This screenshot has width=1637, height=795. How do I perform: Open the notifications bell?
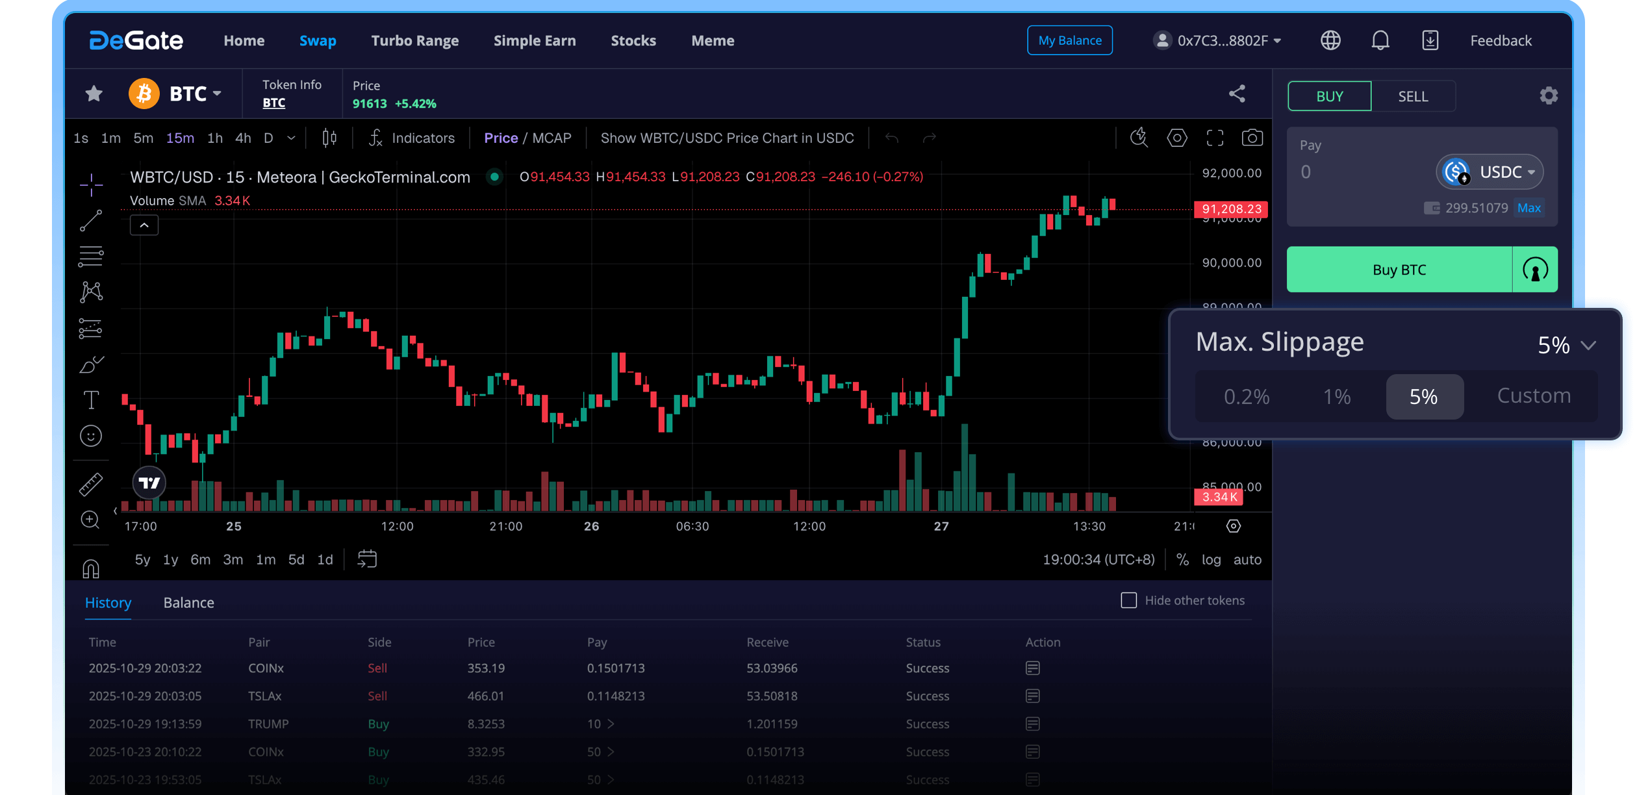tap(1380, 40)
